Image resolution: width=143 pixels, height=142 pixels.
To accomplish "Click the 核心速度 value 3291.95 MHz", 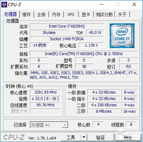I will pos(45,92).
